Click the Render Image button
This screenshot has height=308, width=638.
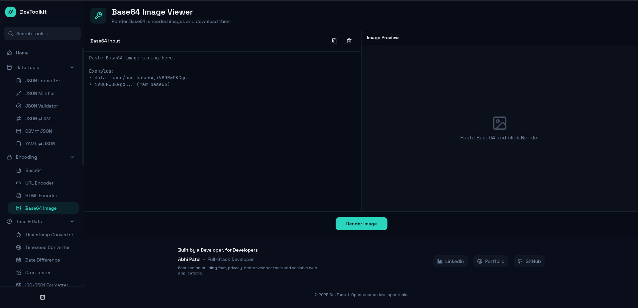point(361,224)
